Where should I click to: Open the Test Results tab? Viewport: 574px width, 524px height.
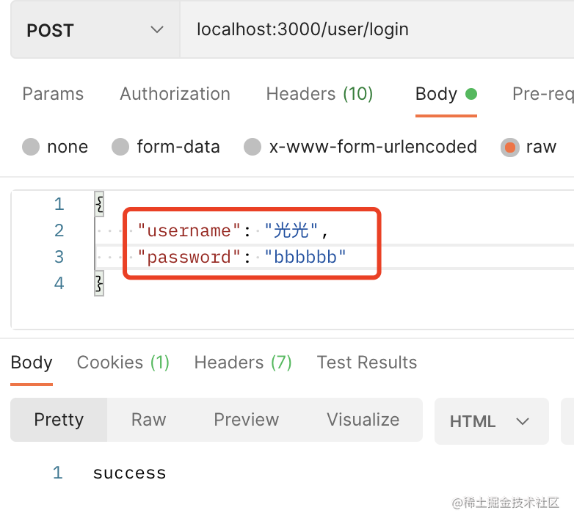pyautogui.click(x=367, y=363)
